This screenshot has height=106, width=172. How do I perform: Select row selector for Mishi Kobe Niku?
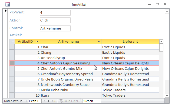(x=12, y=90)
